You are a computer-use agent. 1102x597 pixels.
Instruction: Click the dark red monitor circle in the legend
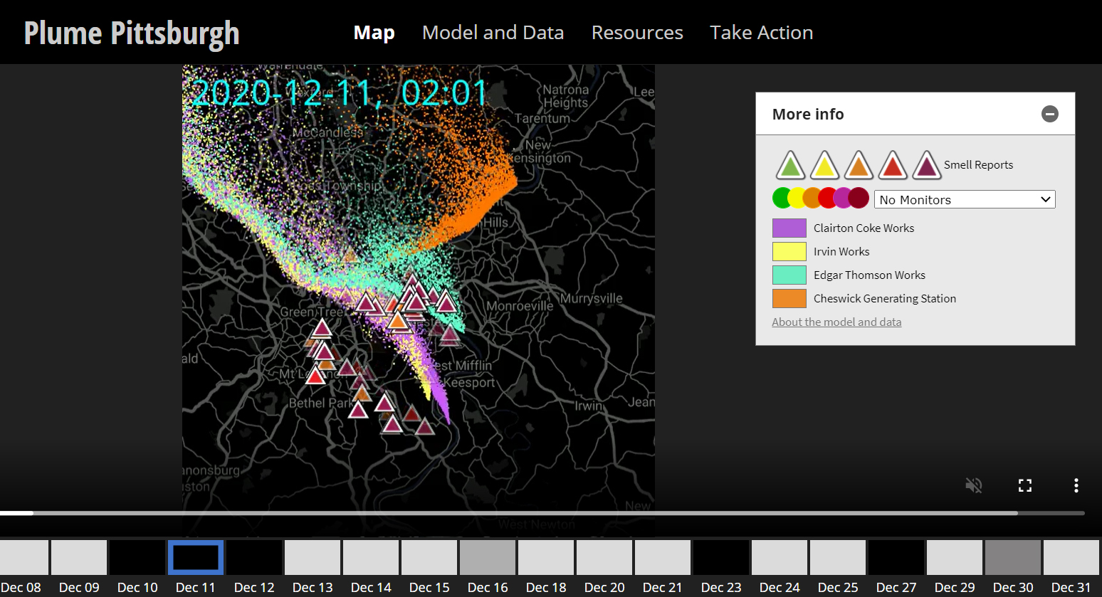pyautogui.click(x=859, y=198)
